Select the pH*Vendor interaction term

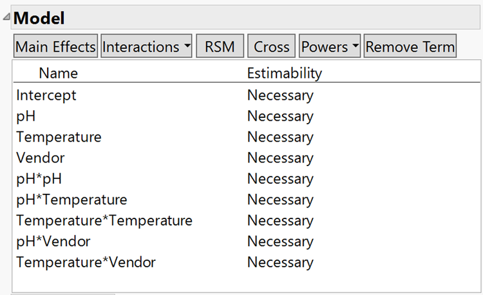click(53, 242)
